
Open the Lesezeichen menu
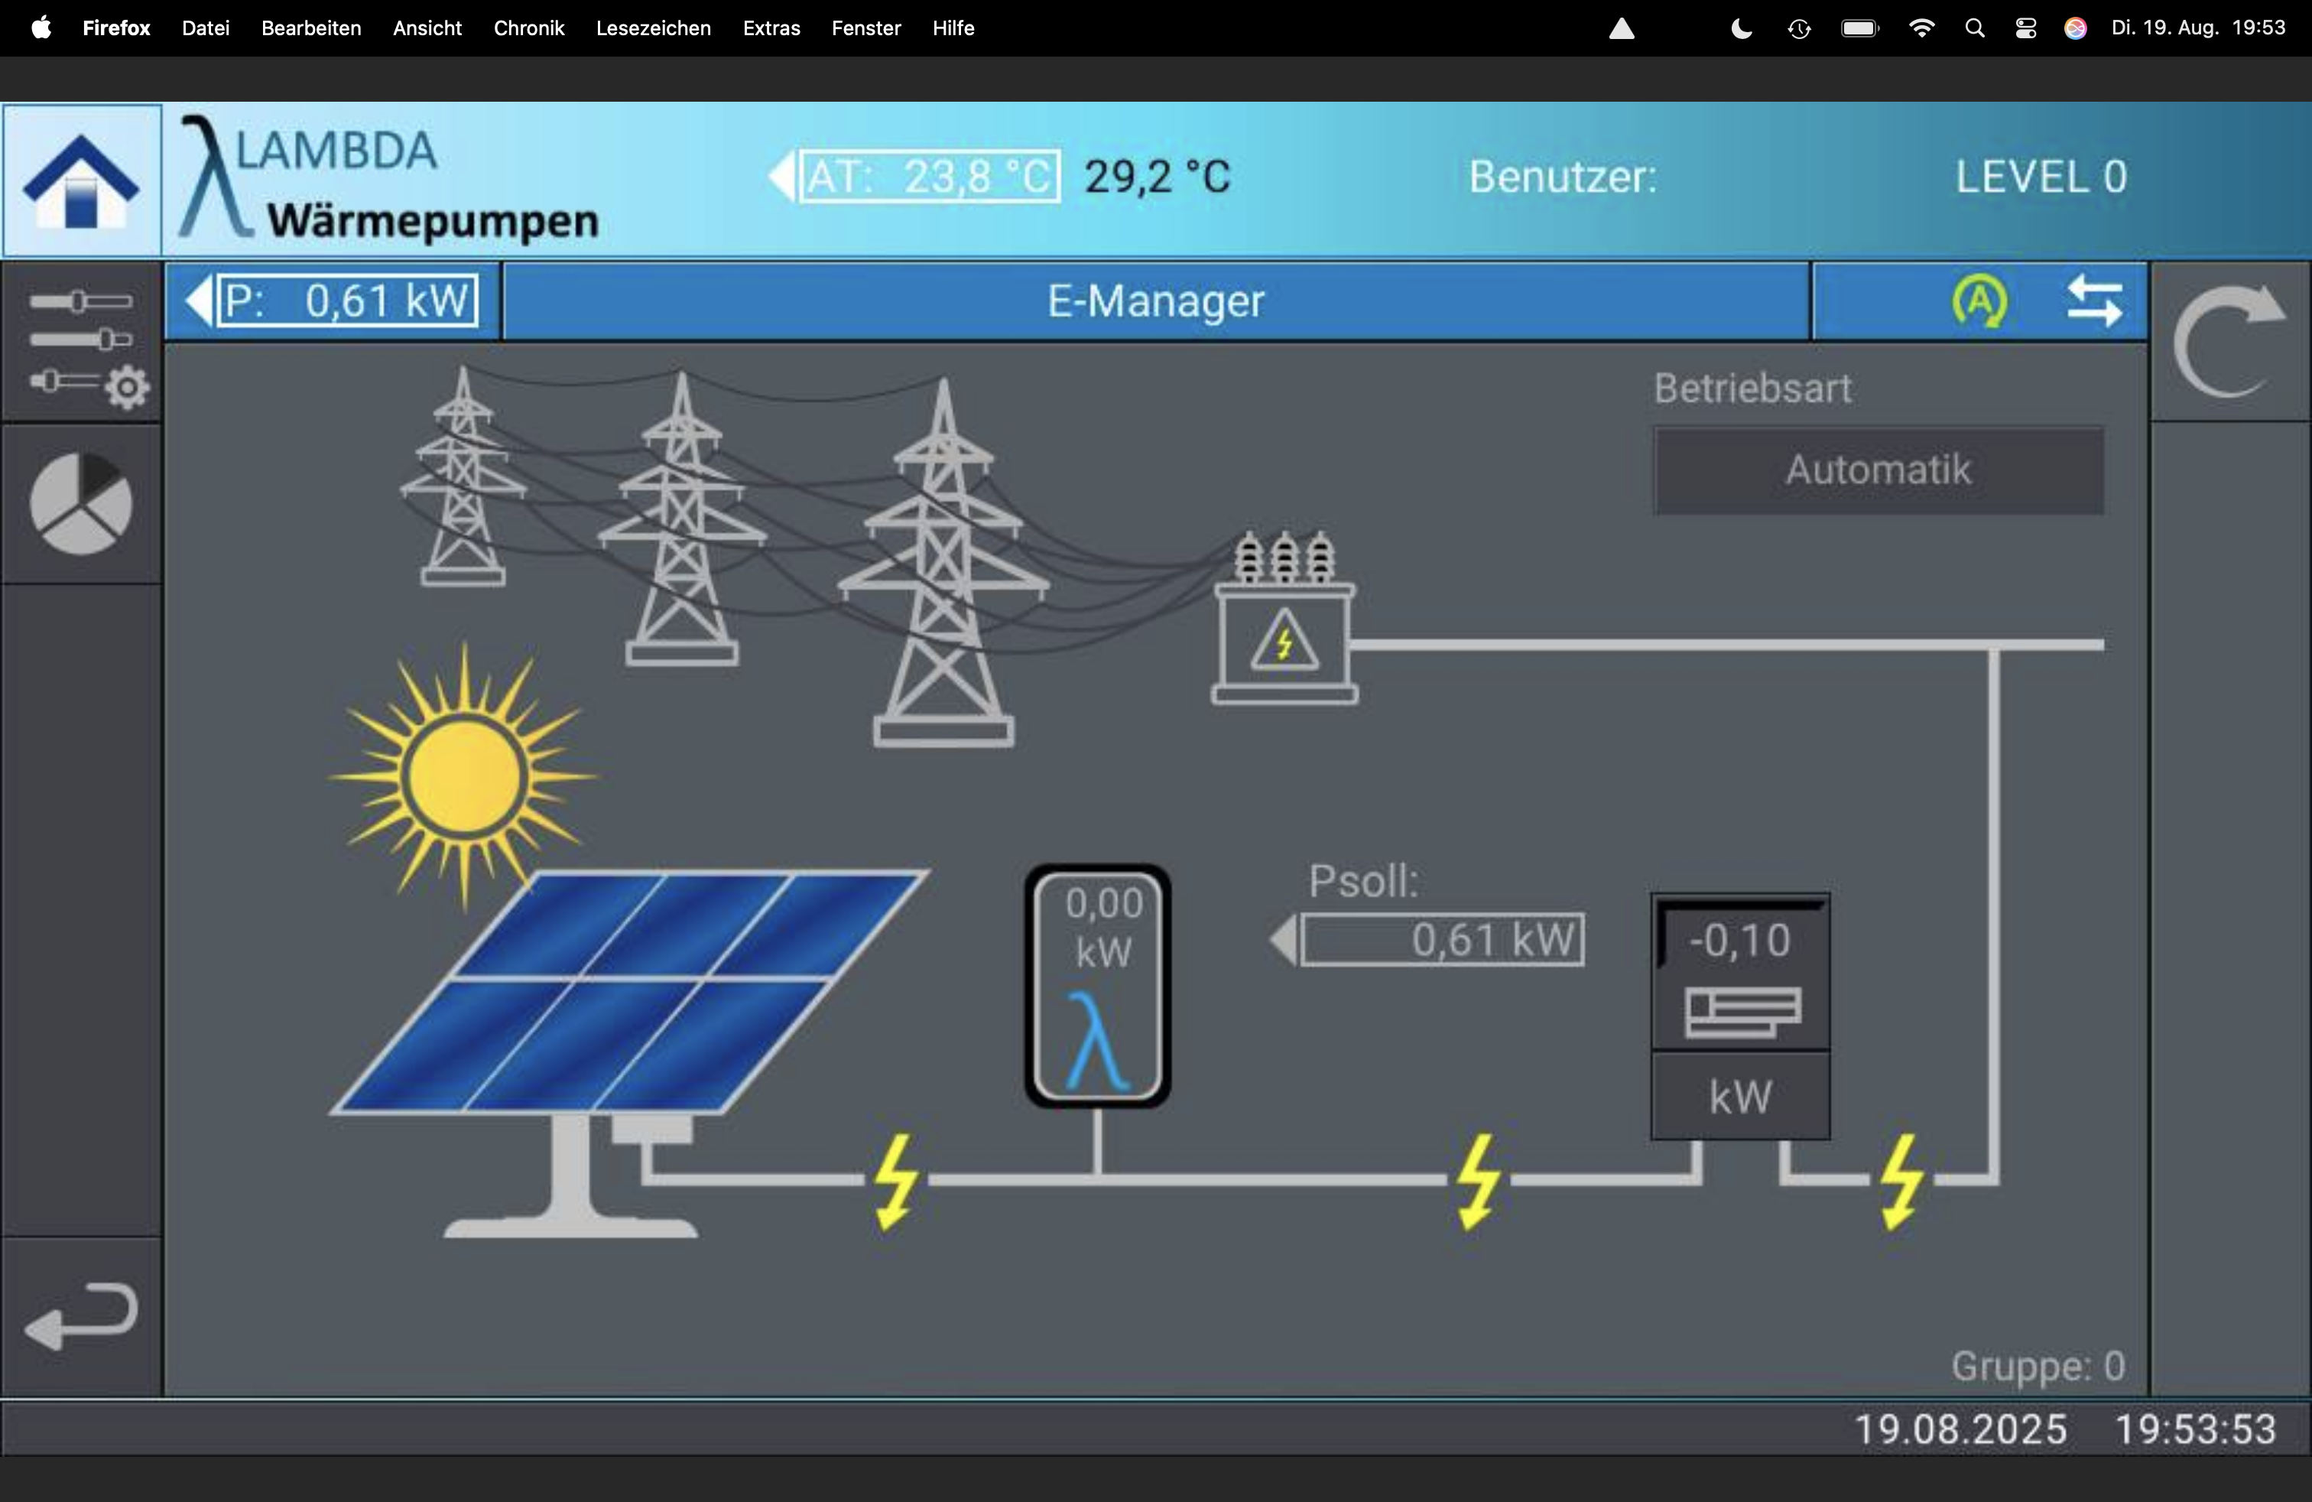[653, 28]
